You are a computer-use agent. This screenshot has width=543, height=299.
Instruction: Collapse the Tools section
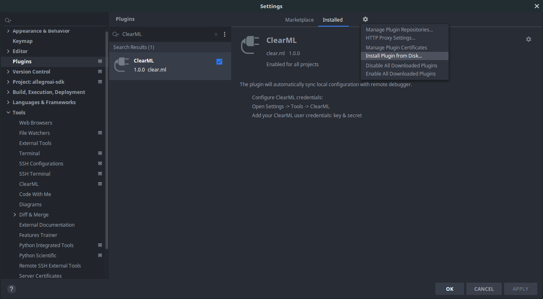(8, 112)
